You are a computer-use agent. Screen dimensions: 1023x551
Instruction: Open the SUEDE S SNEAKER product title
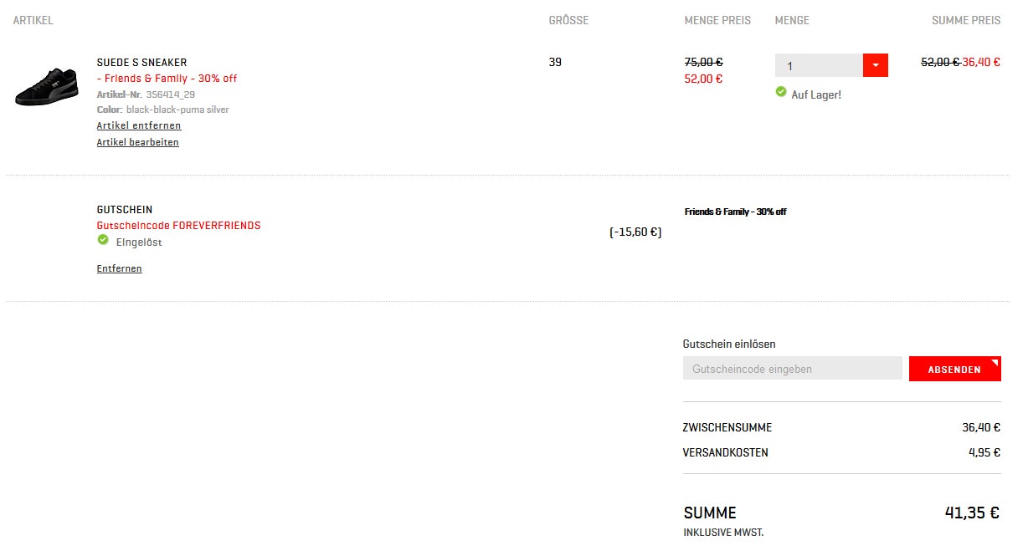141,63
